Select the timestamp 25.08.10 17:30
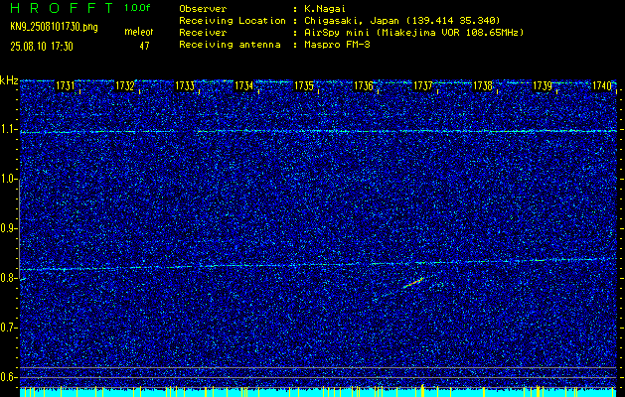The width and height of the screenshot is (625, 397). 42,47
